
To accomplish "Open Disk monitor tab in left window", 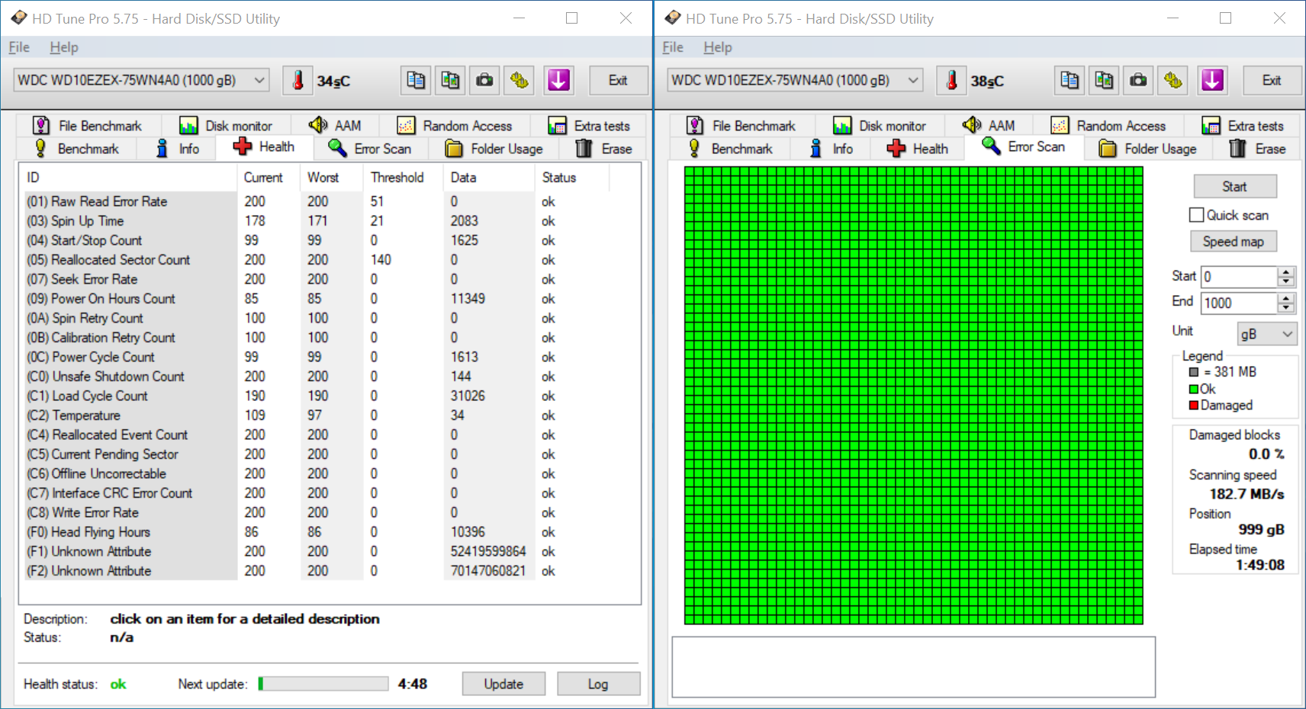I will coord(225,126).
